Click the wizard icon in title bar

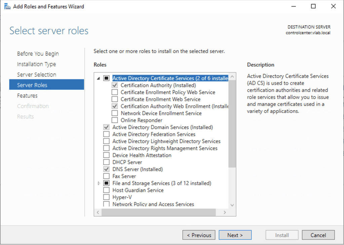[7, 6]
